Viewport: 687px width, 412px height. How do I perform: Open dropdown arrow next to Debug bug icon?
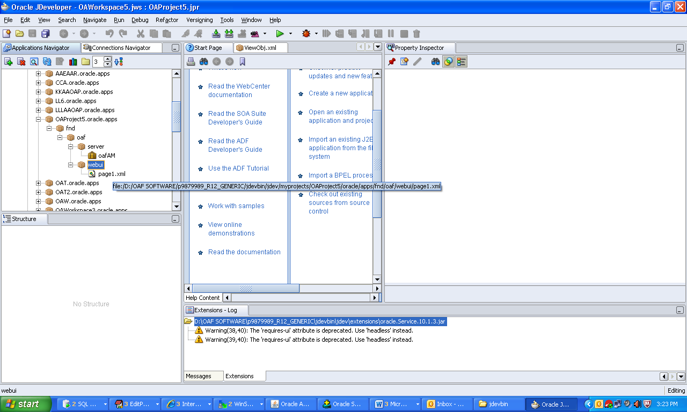click(x=316, y=33)
